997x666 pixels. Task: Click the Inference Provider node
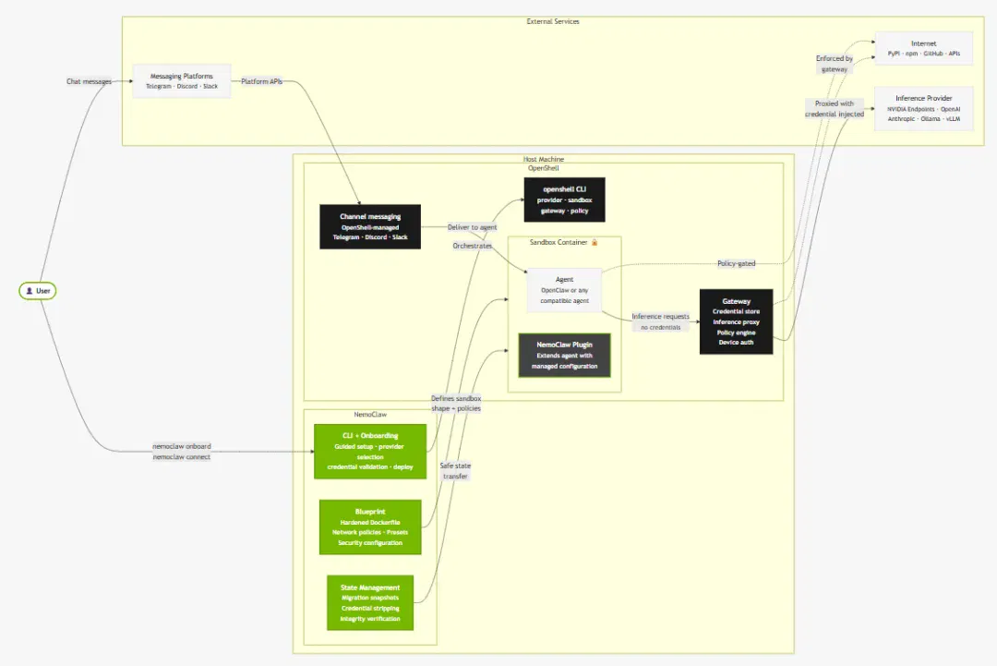coord(923,108)
